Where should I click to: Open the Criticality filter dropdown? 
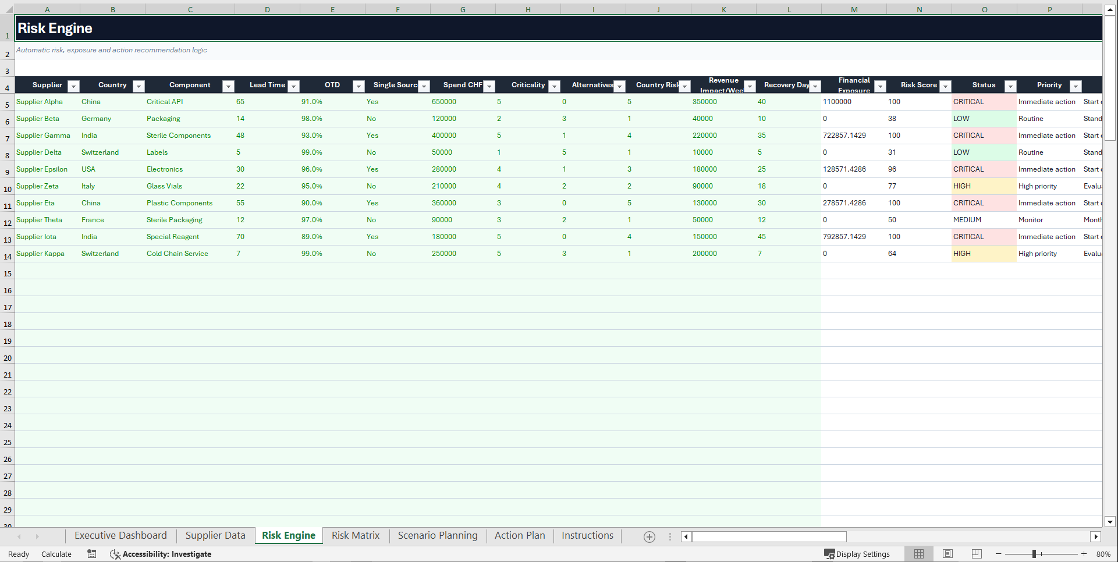pos(555,86)
